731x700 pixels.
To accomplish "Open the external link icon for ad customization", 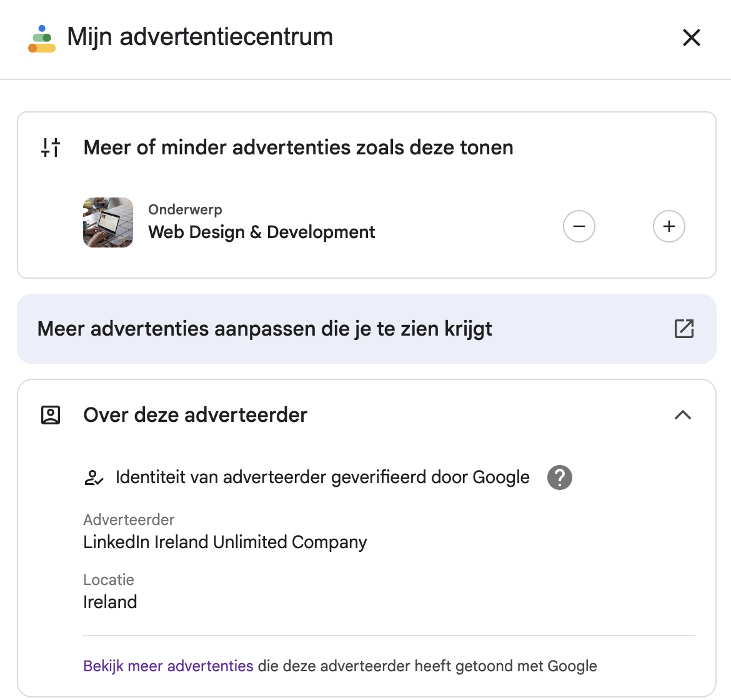I will [x=684, y=329].
